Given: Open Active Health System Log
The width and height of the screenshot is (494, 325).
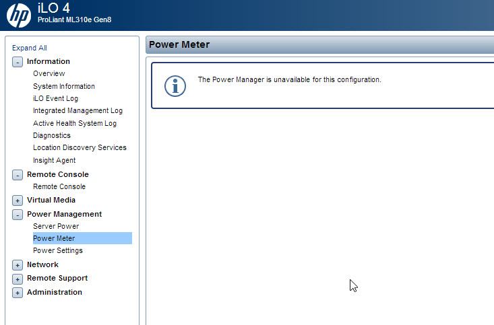Looking at the screenshot, I should coord(75,123).
